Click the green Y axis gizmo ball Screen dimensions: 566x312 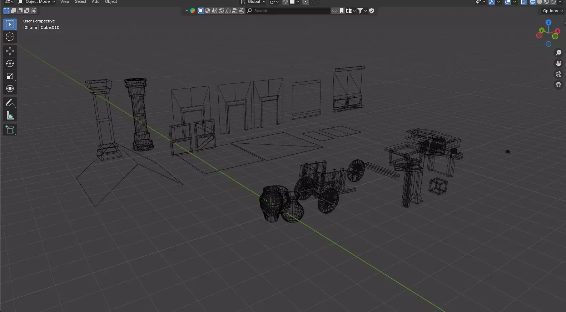pyautogui.click(x=542, y=31)
